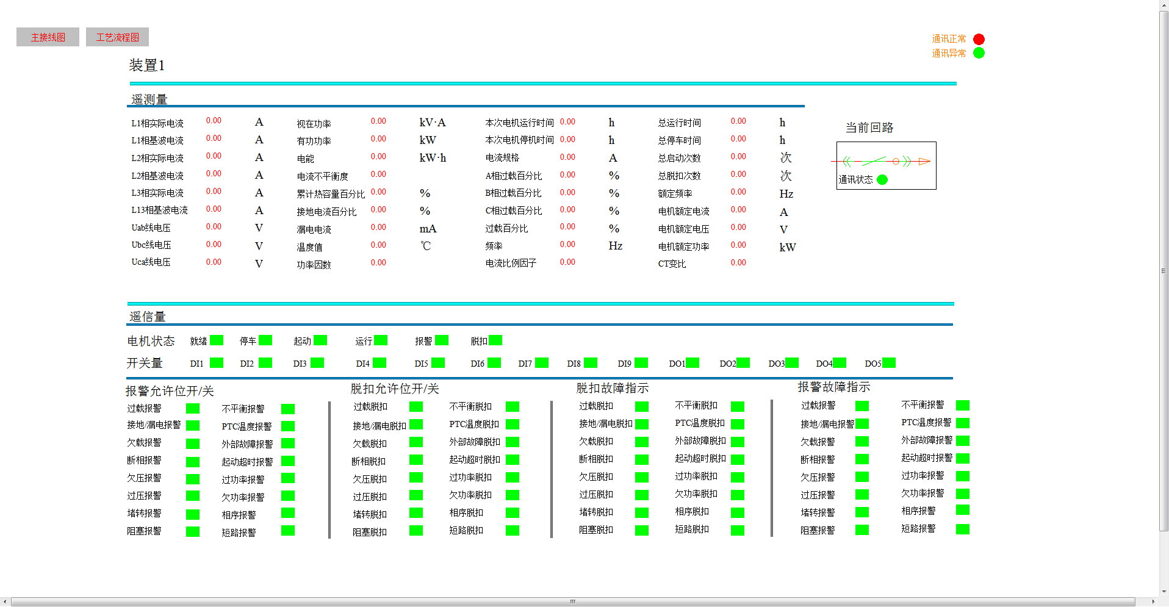Toggle PTC温度报警 allow bit indicator

pos(288,426)
